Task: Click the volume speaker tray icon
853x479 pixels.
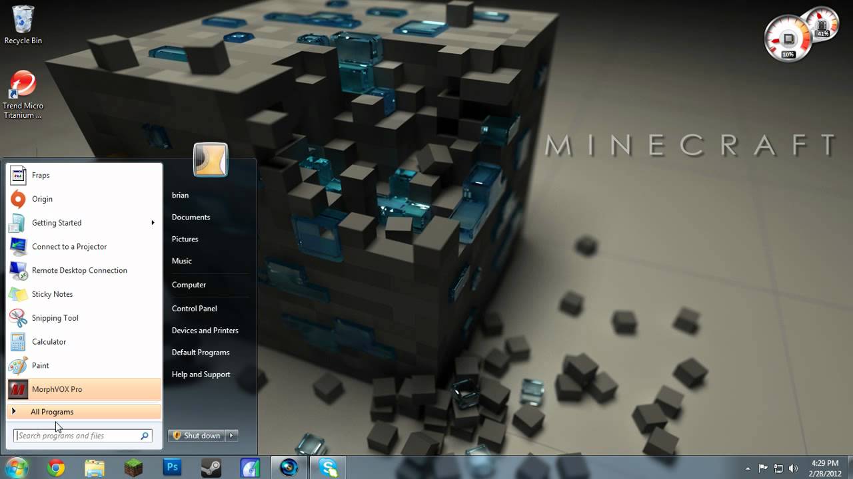Action: point(793,468)
